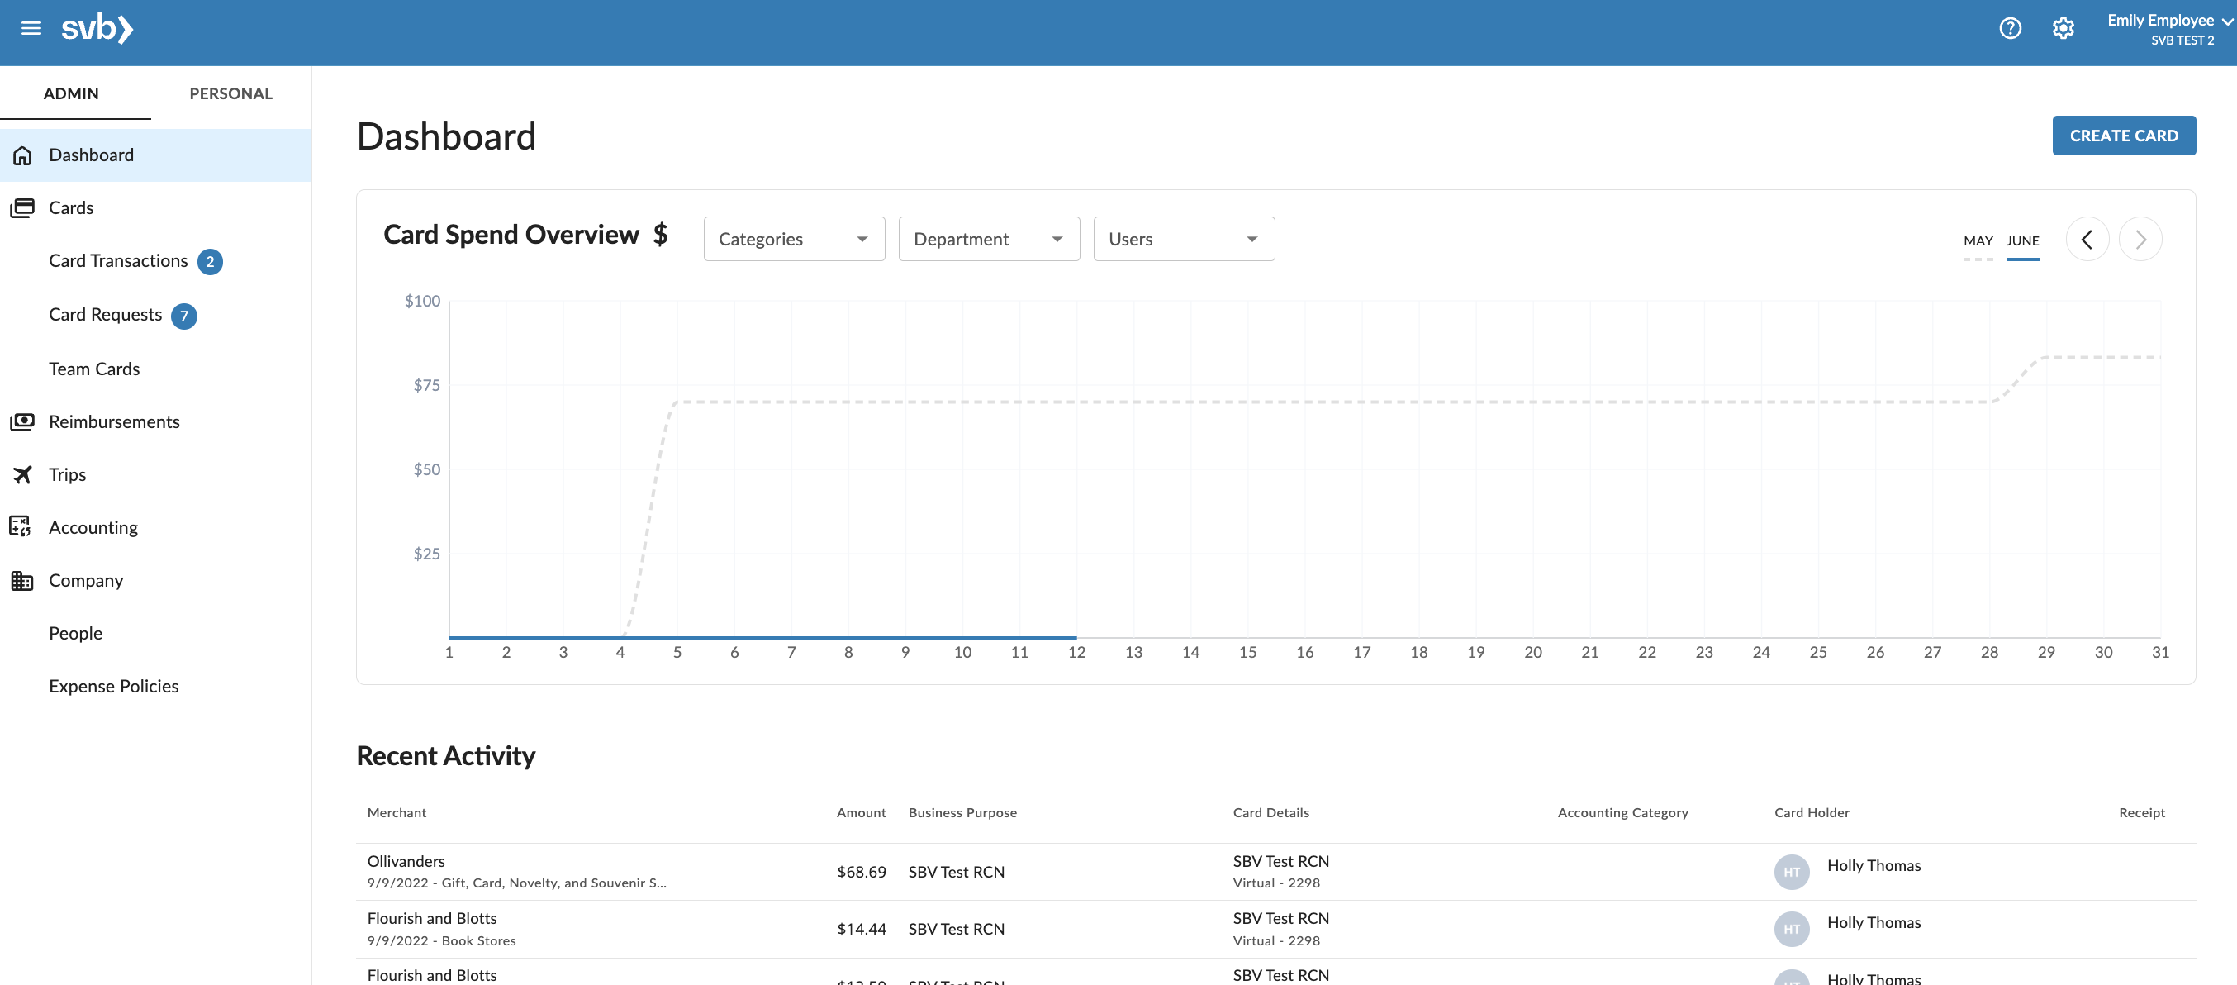Open the Emily Employee account menu
This screenshot has height=985, width=2237.
[x=2168, y=29]
